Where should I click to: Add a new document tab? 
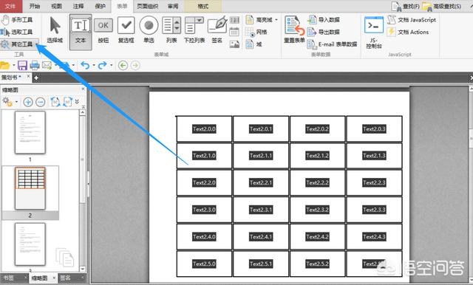coord(36,78)
